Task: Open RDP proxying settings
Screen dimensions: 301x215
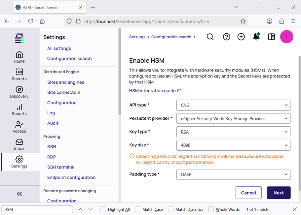Action: point(52,157)
